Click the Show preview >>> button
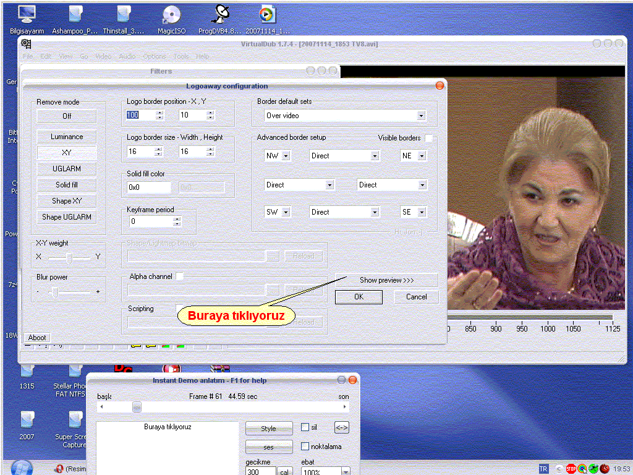 pos(387,280)
